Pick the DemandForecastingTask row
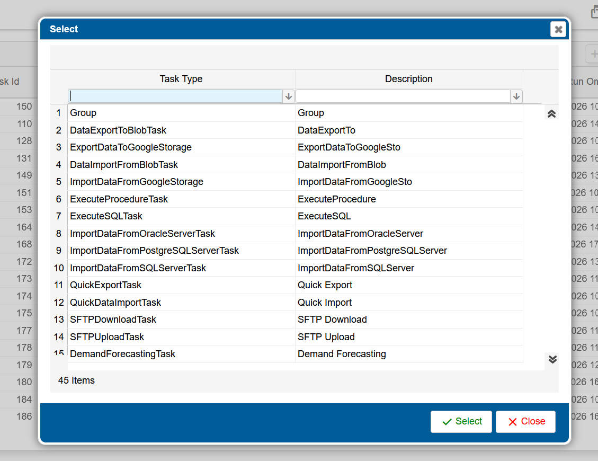The width and height of the screenshot is (598, 461). tap(122, 354)
